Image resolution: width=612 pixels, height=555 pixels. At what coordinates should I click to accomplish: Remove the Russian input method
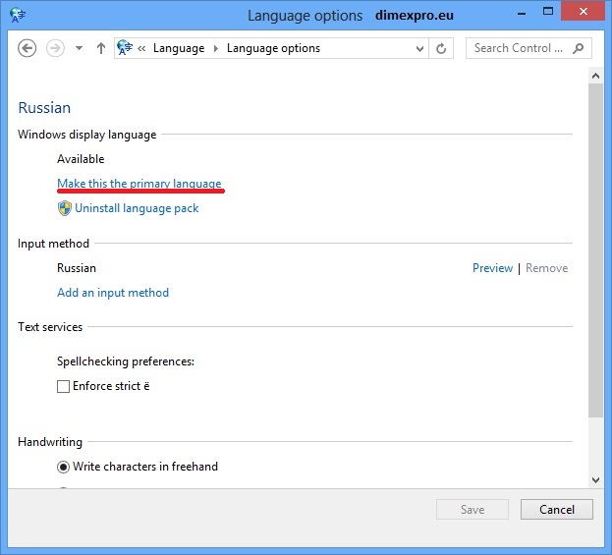(546, 268)
